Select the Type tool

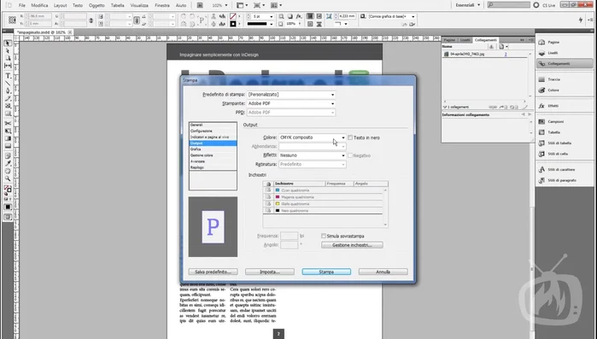tap(8, 76)
